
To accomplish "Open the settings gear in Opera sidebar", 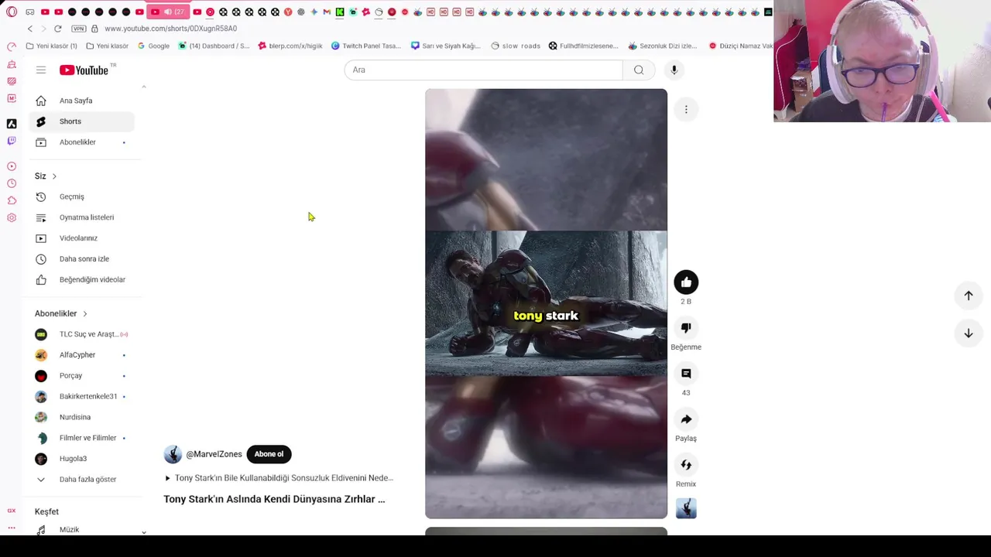I will pos(12,217).
